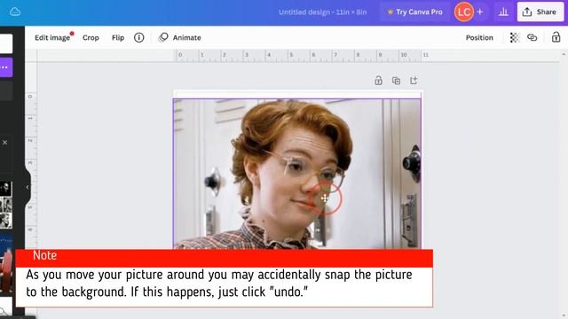Select the photo on the canvas
The width and height of the screenshot is (568, 319).
[x=297, y=174]
